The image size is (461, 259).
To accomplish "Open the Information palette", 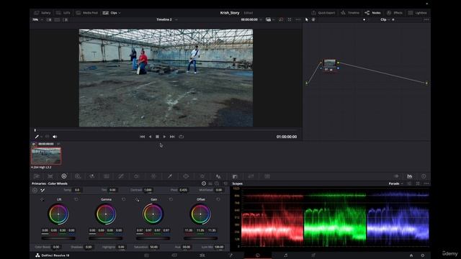I will click(x=424, y=176).
